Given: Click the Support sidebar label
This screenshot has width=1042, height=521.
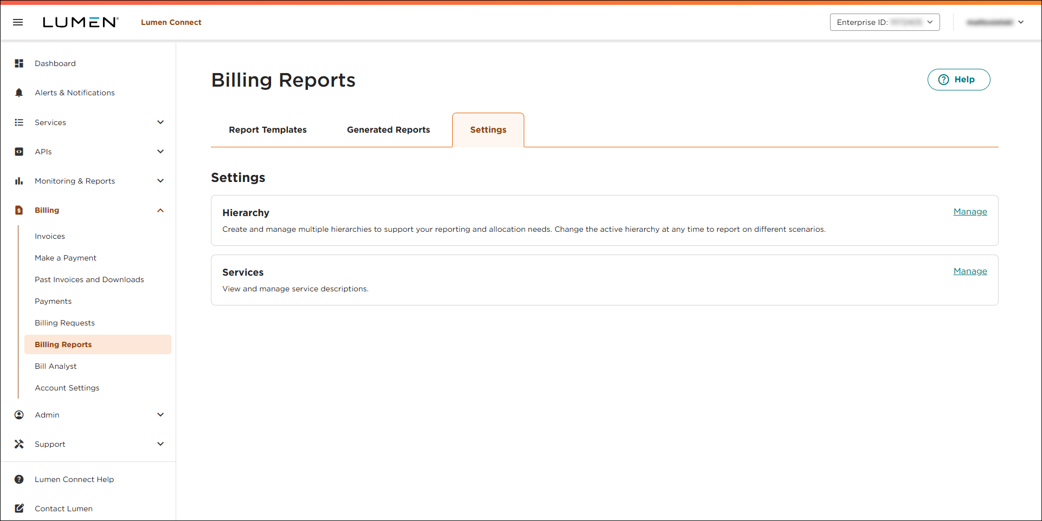Looking at the screenshot, I should [x=50, y=444].
